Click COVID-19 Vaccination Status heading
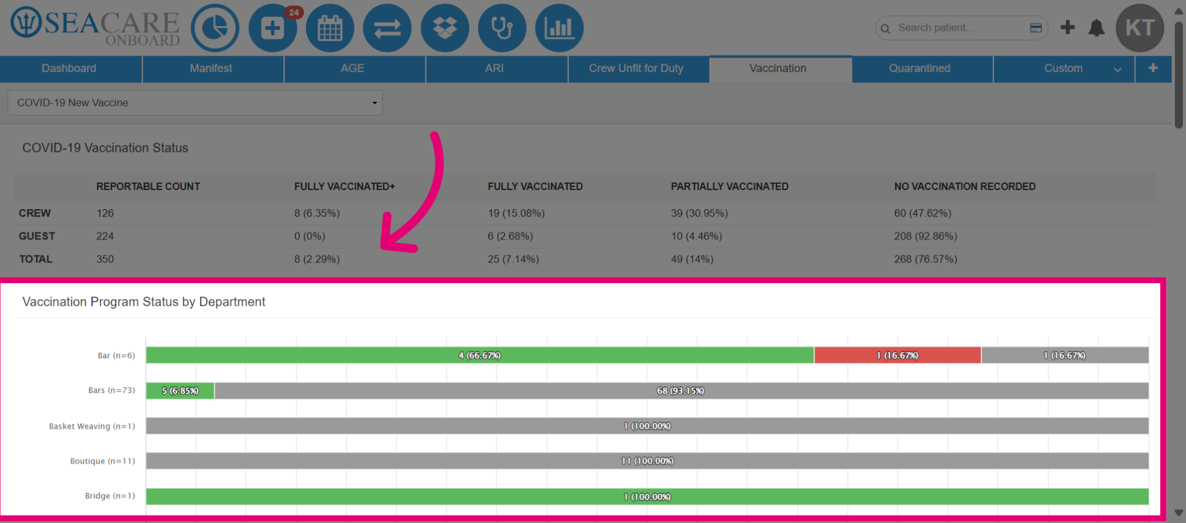Image resolution: width=1186 pixels, height=523 pixels. [105, 148]
